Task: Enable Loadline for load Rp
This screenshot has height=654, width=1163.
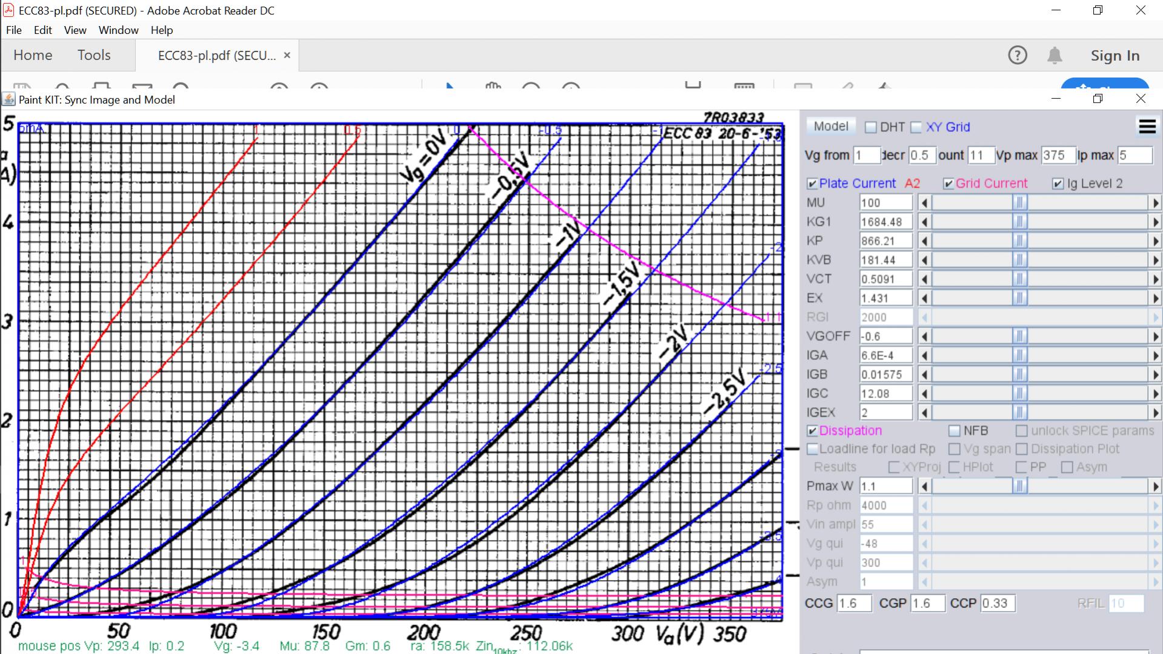Action: point(813,449)
